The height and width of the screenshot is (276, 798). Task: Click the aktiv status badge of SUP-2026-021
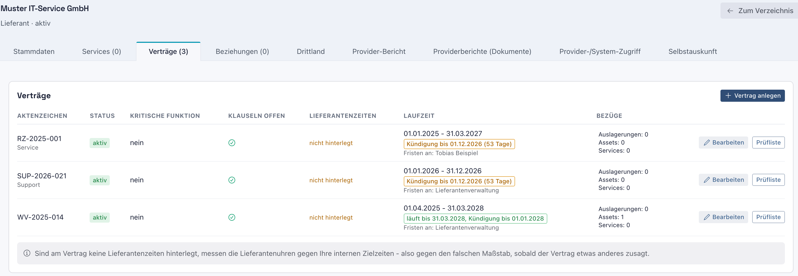[x=100, y=180]
